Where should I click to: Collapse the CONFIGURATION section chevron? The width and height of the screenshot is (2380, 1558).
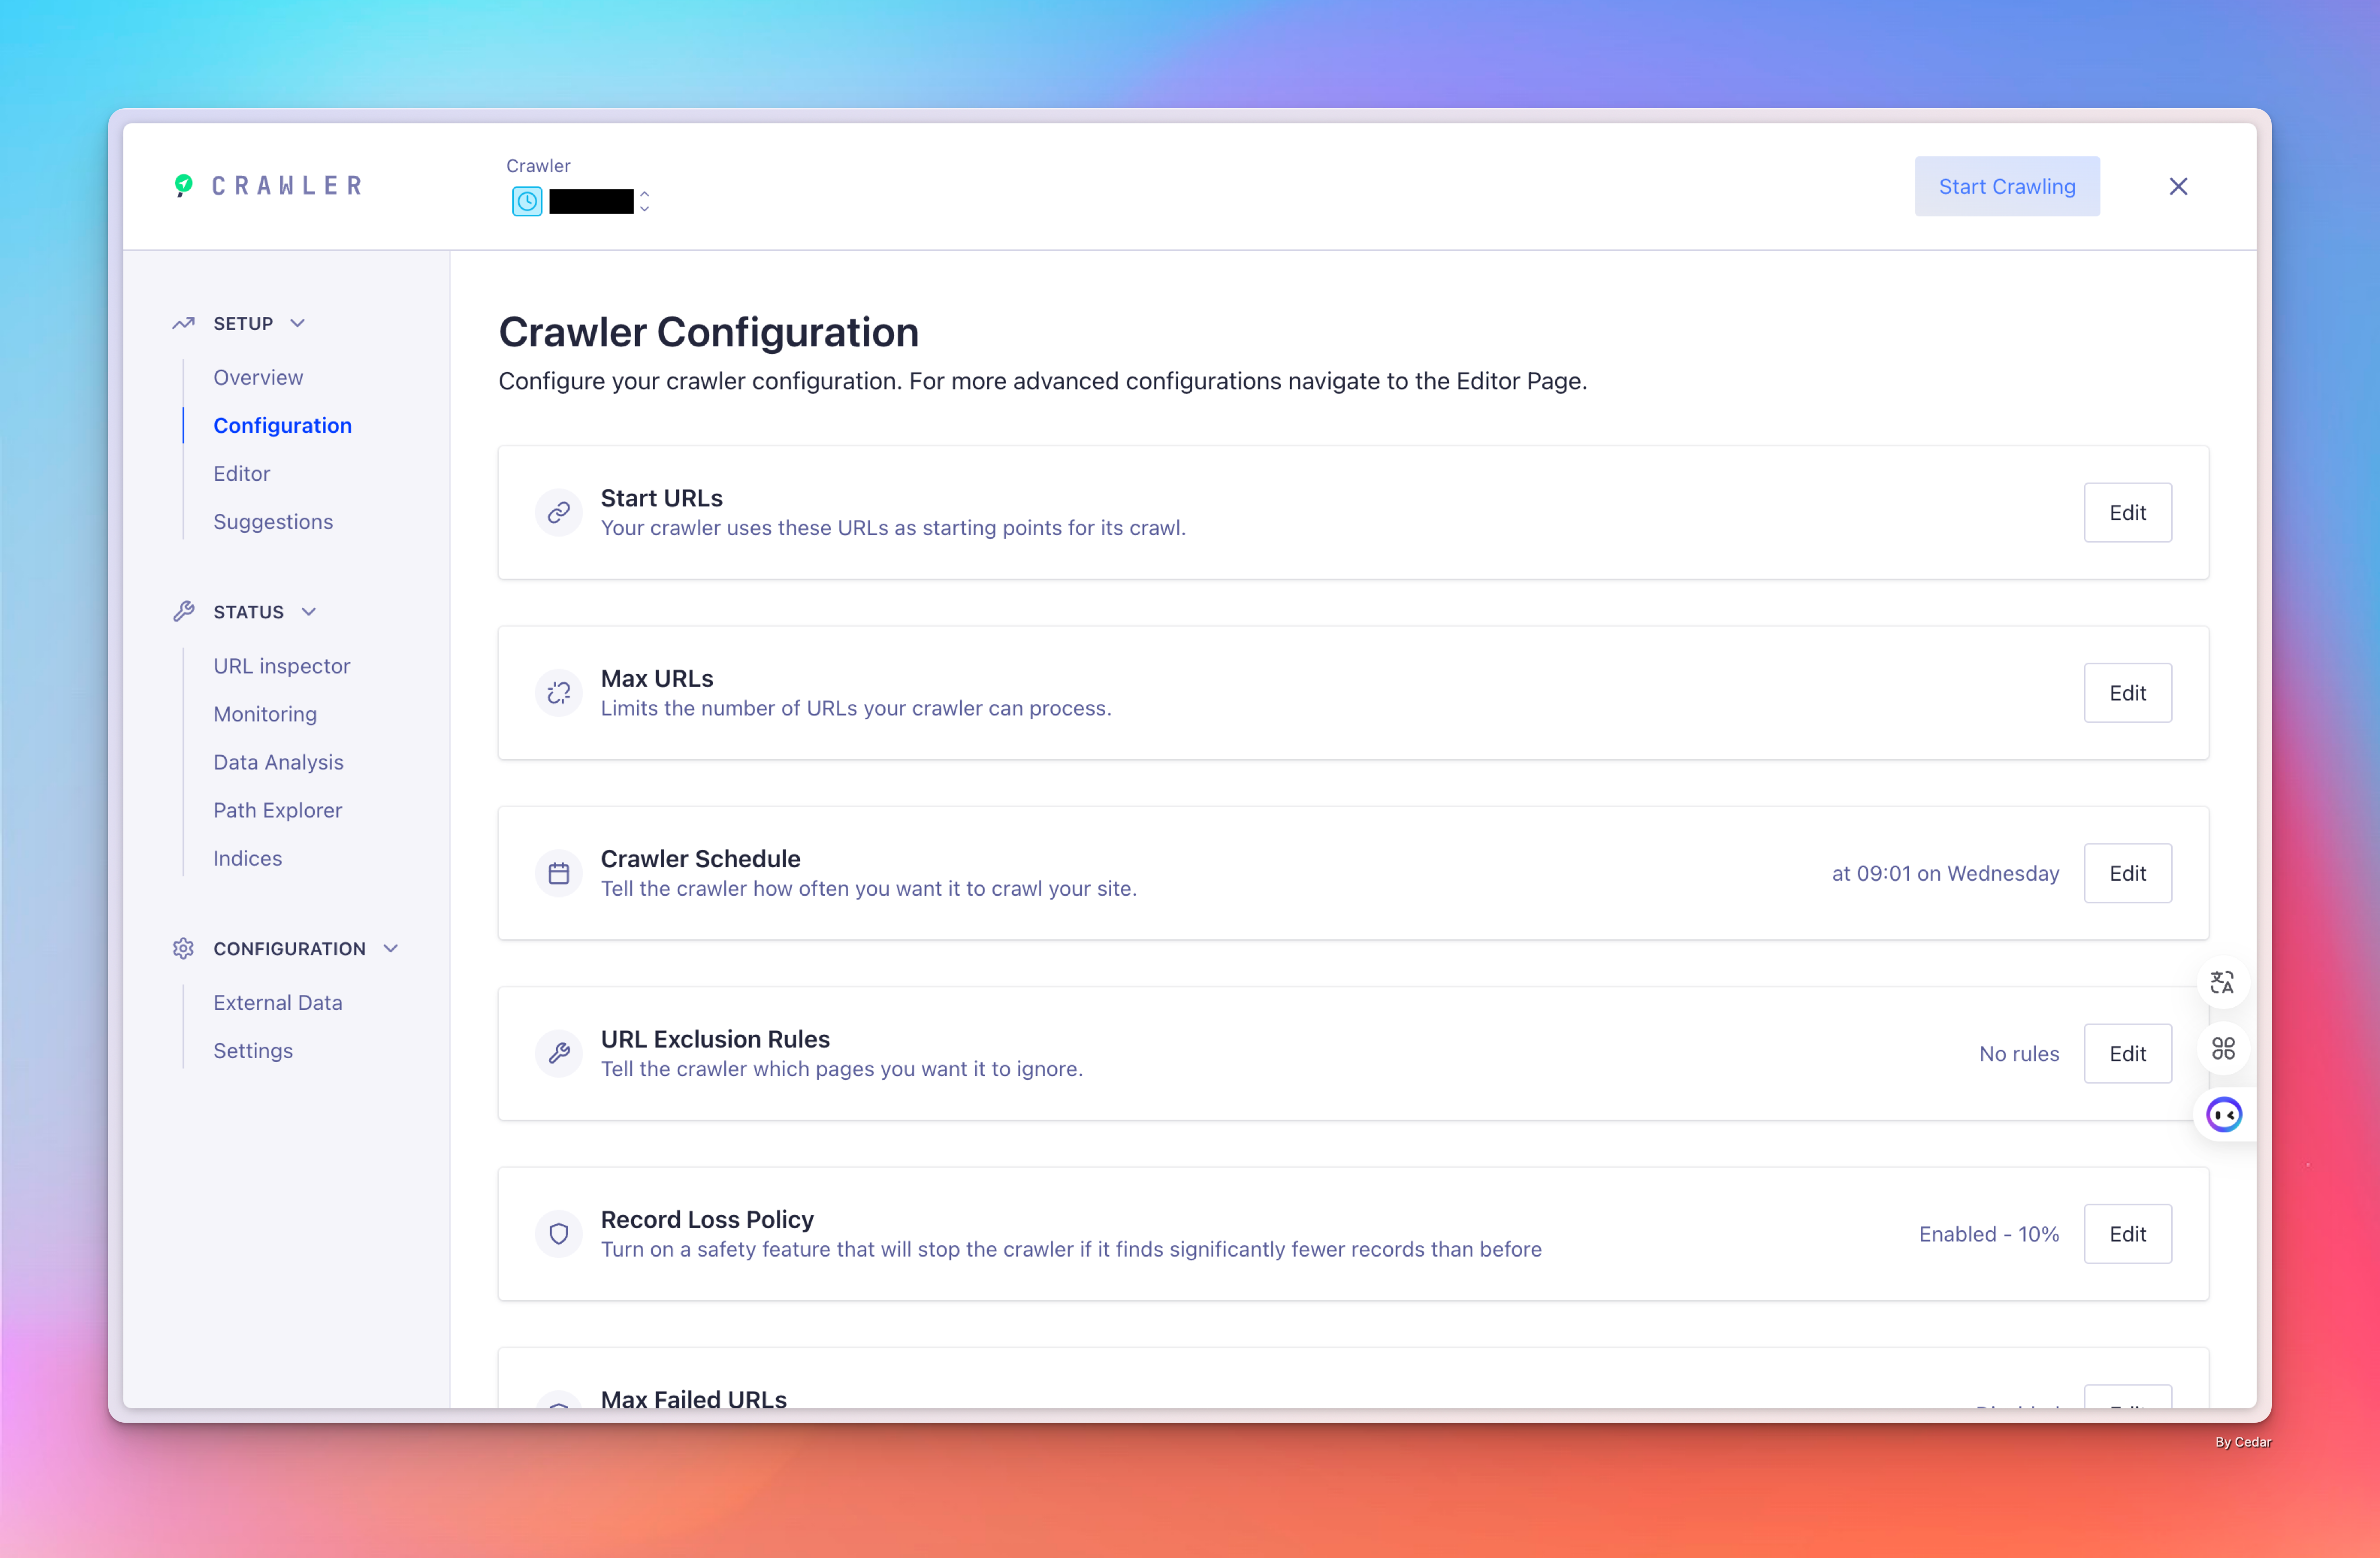pos(391,948)
